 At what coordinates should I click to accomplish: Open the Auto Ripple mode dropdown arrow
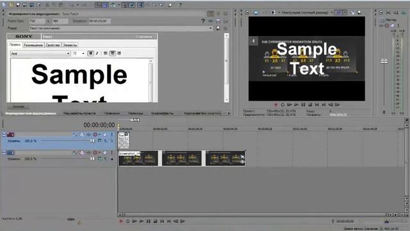[x=119, y=4]
